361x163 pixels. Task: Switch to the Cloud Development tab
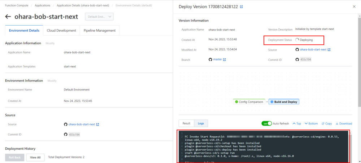(61, 31)
